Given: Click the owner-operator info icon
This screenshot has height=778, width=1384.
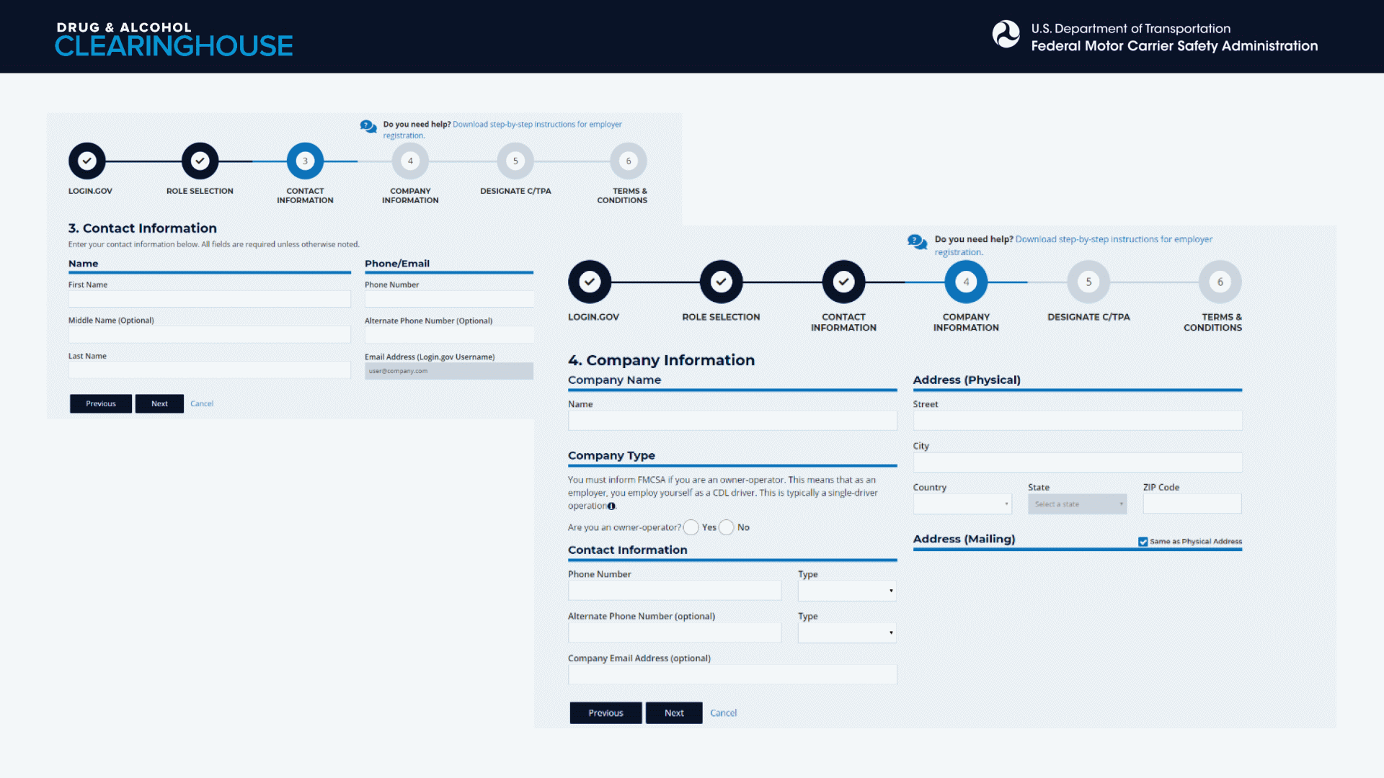Looking at the screenshot, I should (x=611, y=506).
